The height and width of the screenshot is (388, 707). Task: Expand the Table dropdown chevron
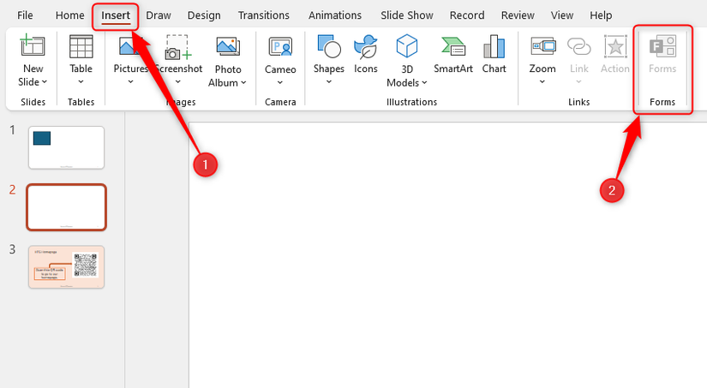point(81,81)
